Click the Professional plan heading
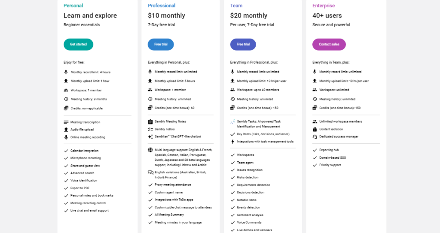The height and width of the screenshot is (233, 440). point(162,6)
